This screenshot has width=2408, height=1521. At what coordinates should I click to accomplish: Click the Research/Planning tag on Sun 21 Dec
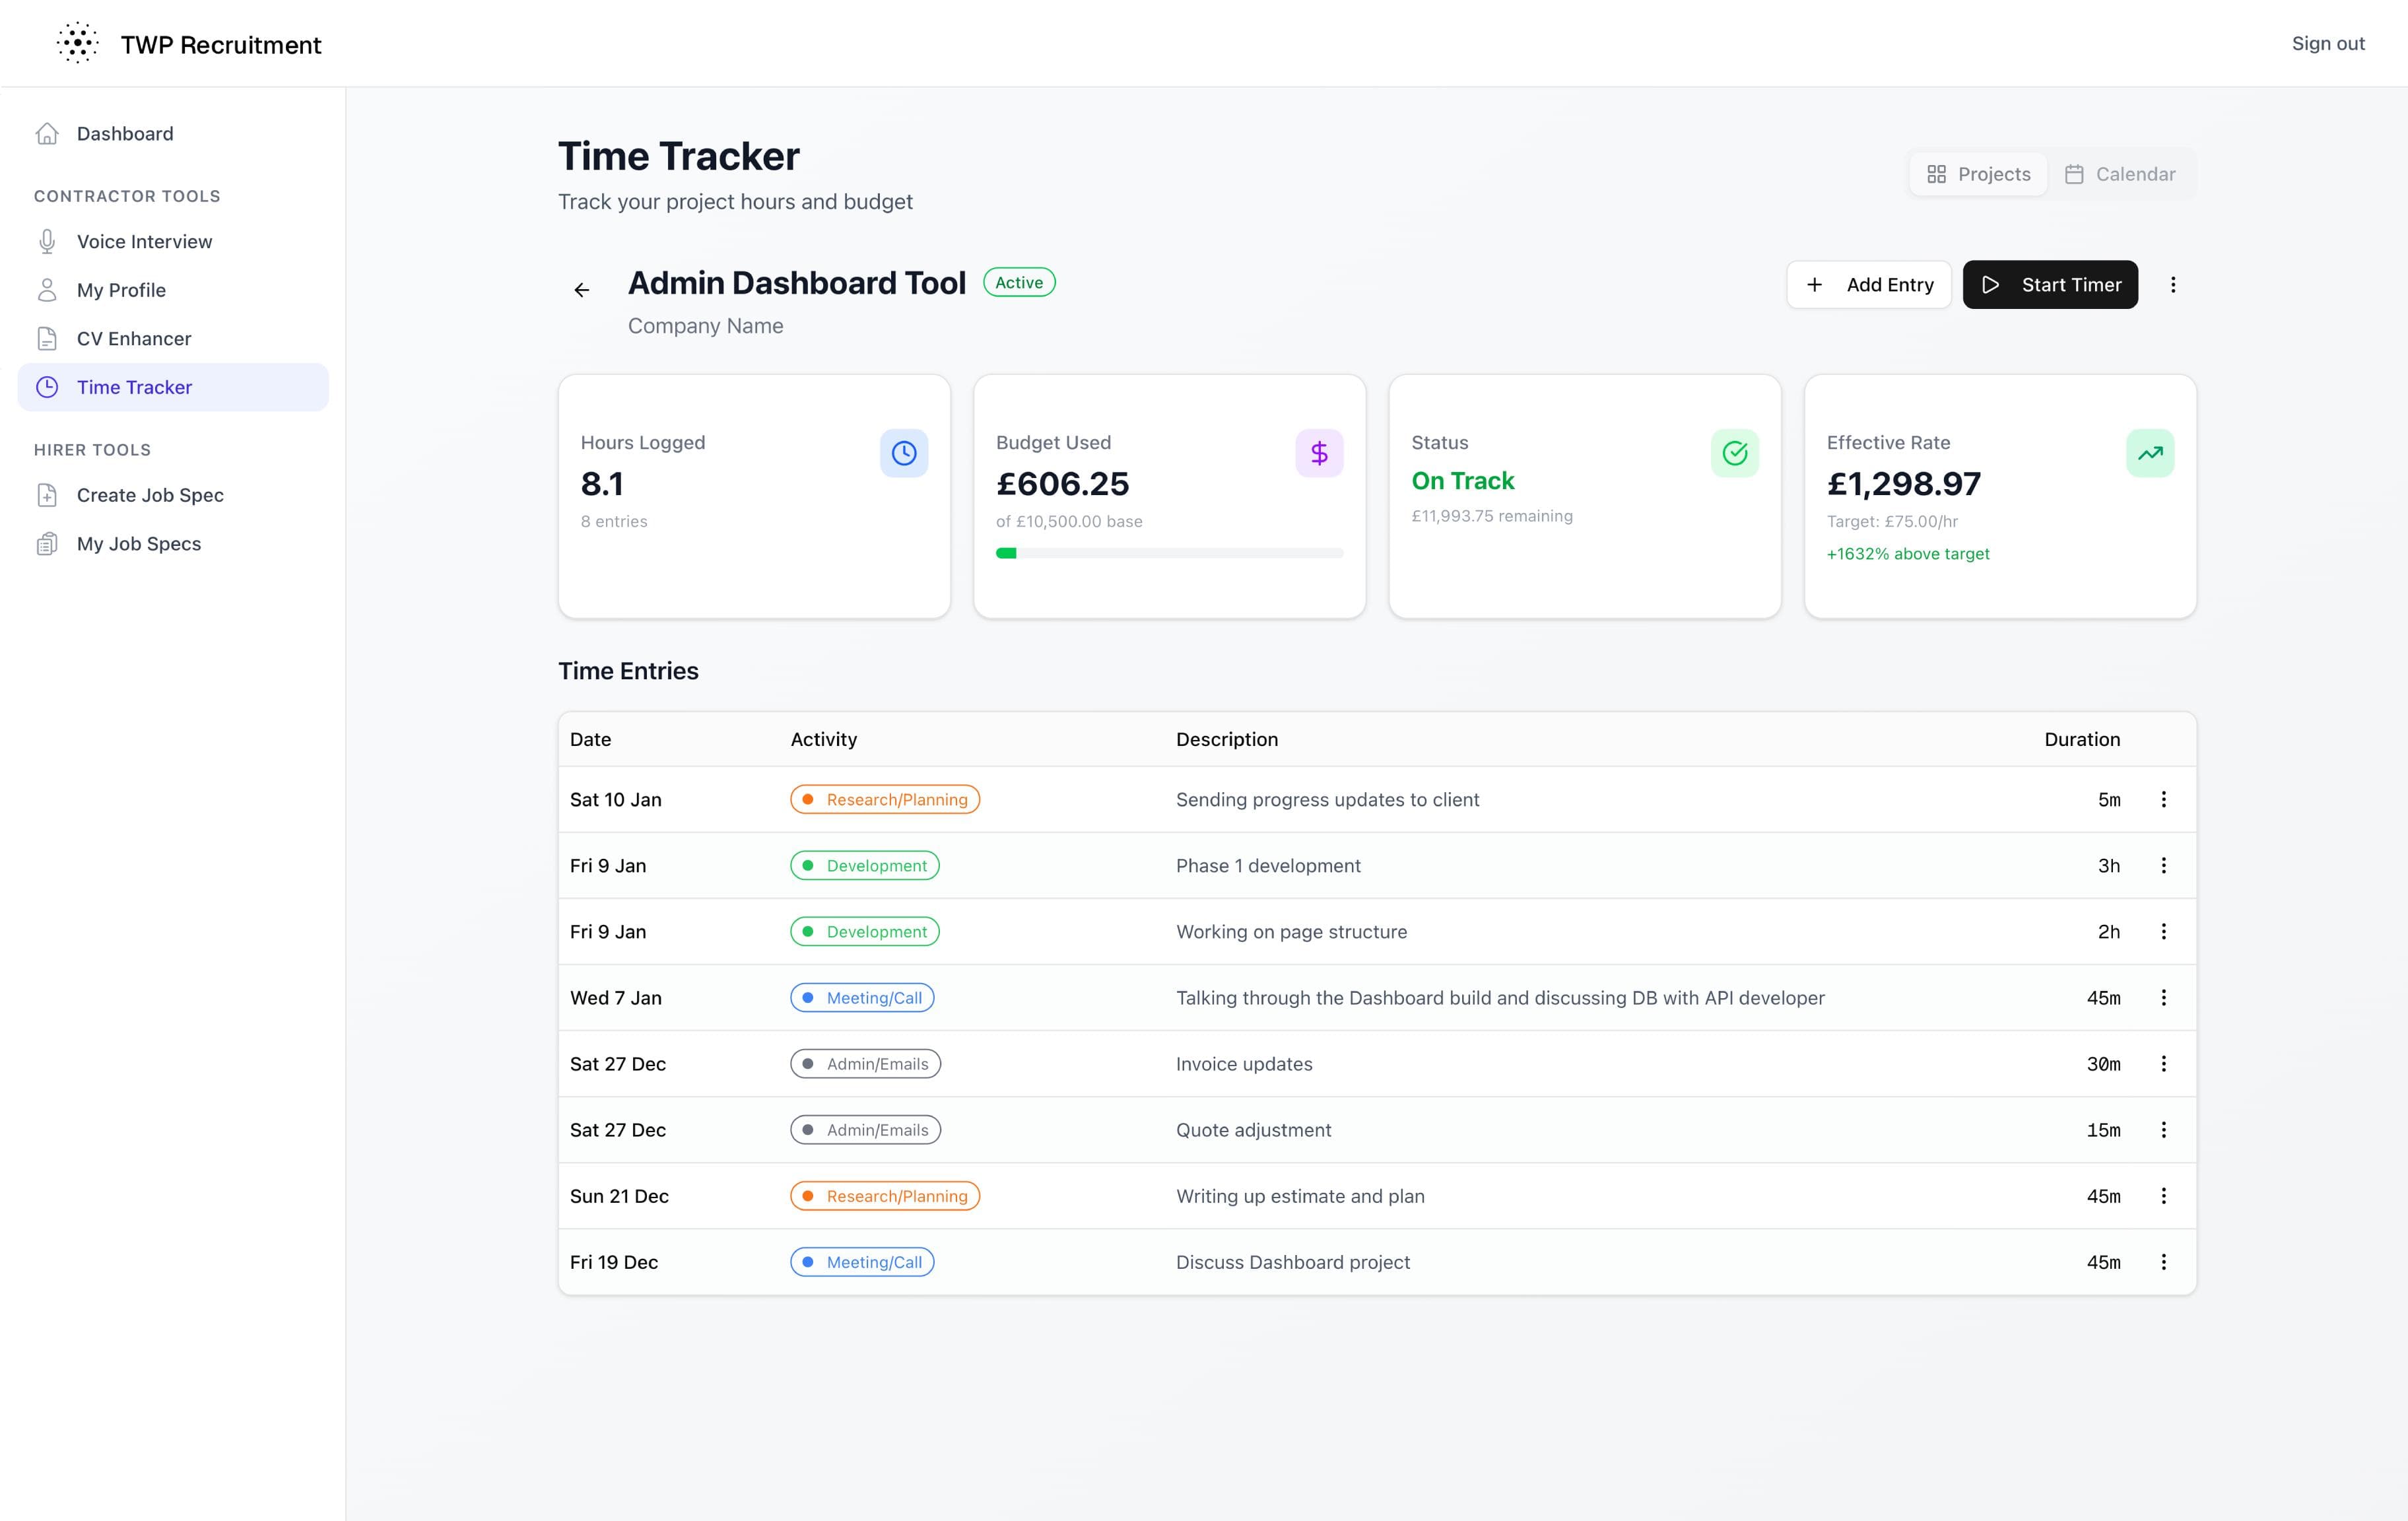[x=884, y=1196]
